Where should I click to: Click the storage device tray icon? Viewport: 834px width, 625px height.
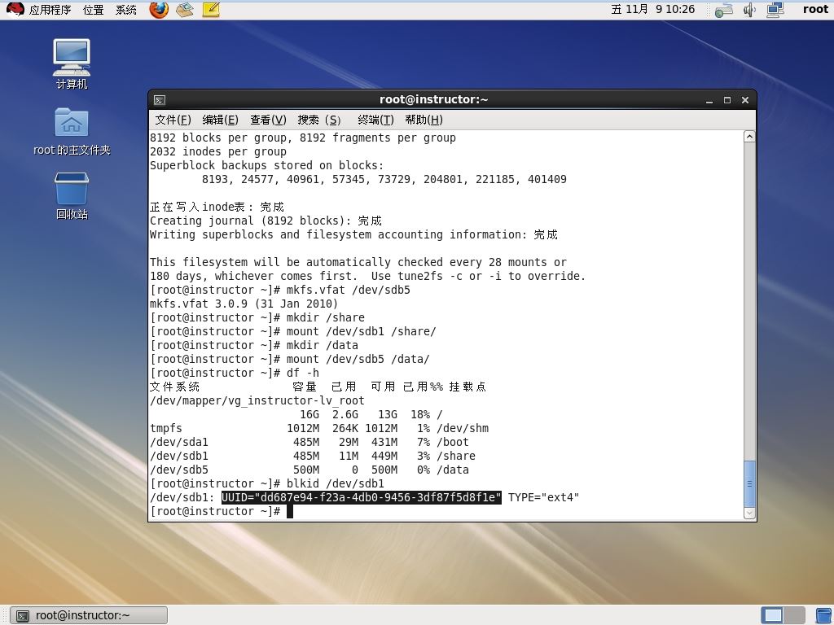pyautogui.click(x=724, y=10)
